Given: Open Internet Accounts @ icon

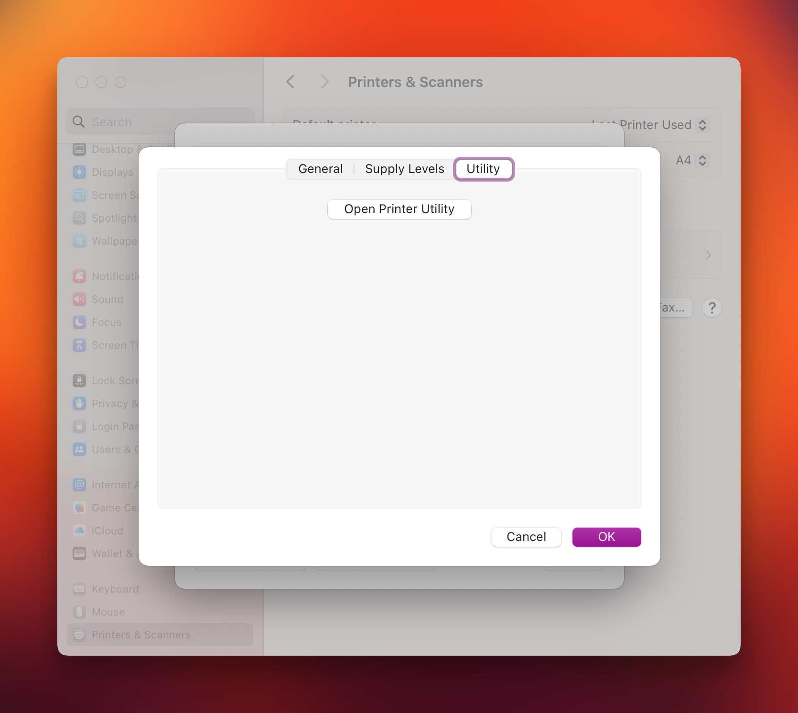Looking at the screenshot, I should pos(79,485).
